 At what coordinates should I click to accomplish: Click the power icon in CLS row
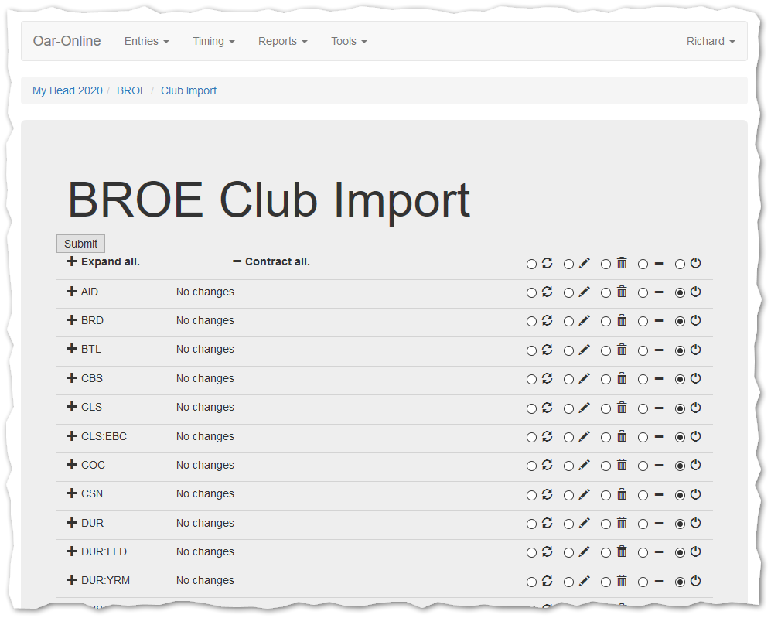coord(695,408)
